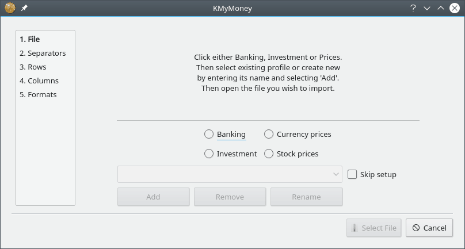Go to the 2. Separators step
The image size is (465, 249).
pyautogui.click(x=43, y=53)
